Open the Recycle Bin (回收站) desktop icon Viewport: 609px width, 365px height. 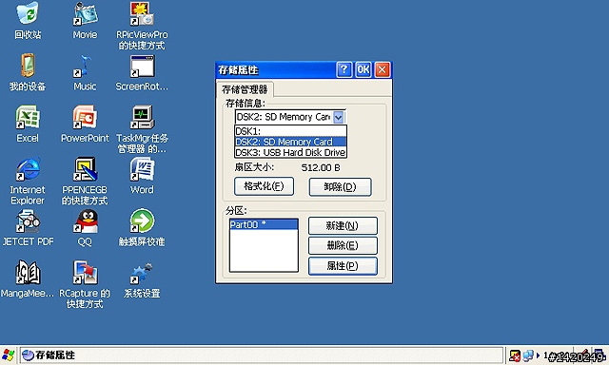click(28, 20)
